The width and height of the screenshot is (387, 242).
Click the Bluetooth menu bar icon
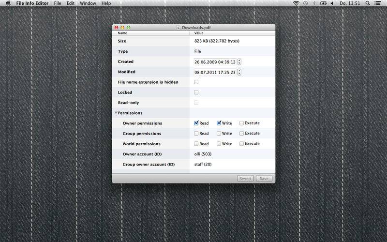(314, 3)
